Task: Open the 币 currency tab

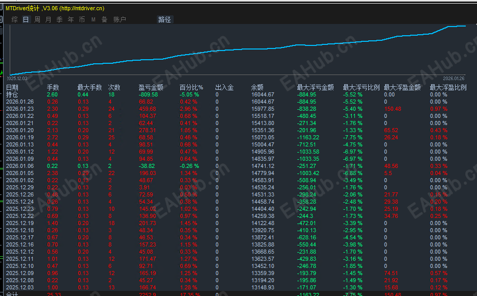Action: click(x=82, y=19)
